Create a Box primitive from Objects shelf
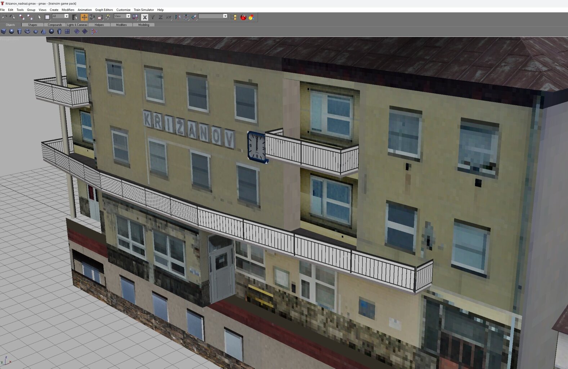 pos(4,32)
